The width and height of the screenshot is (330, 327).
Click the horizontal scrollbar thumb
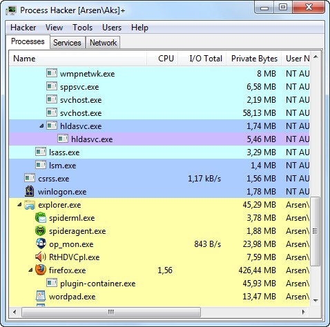(111, 312)
